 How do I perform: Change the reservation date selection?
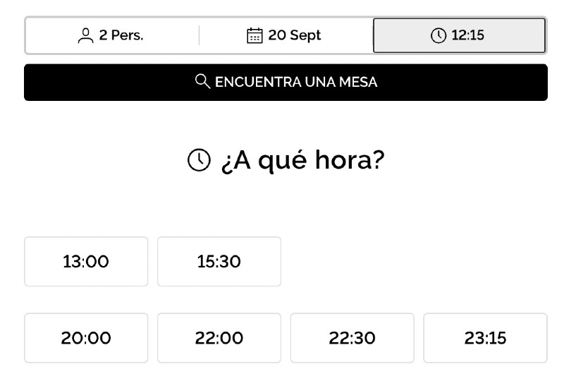point(286,35)
